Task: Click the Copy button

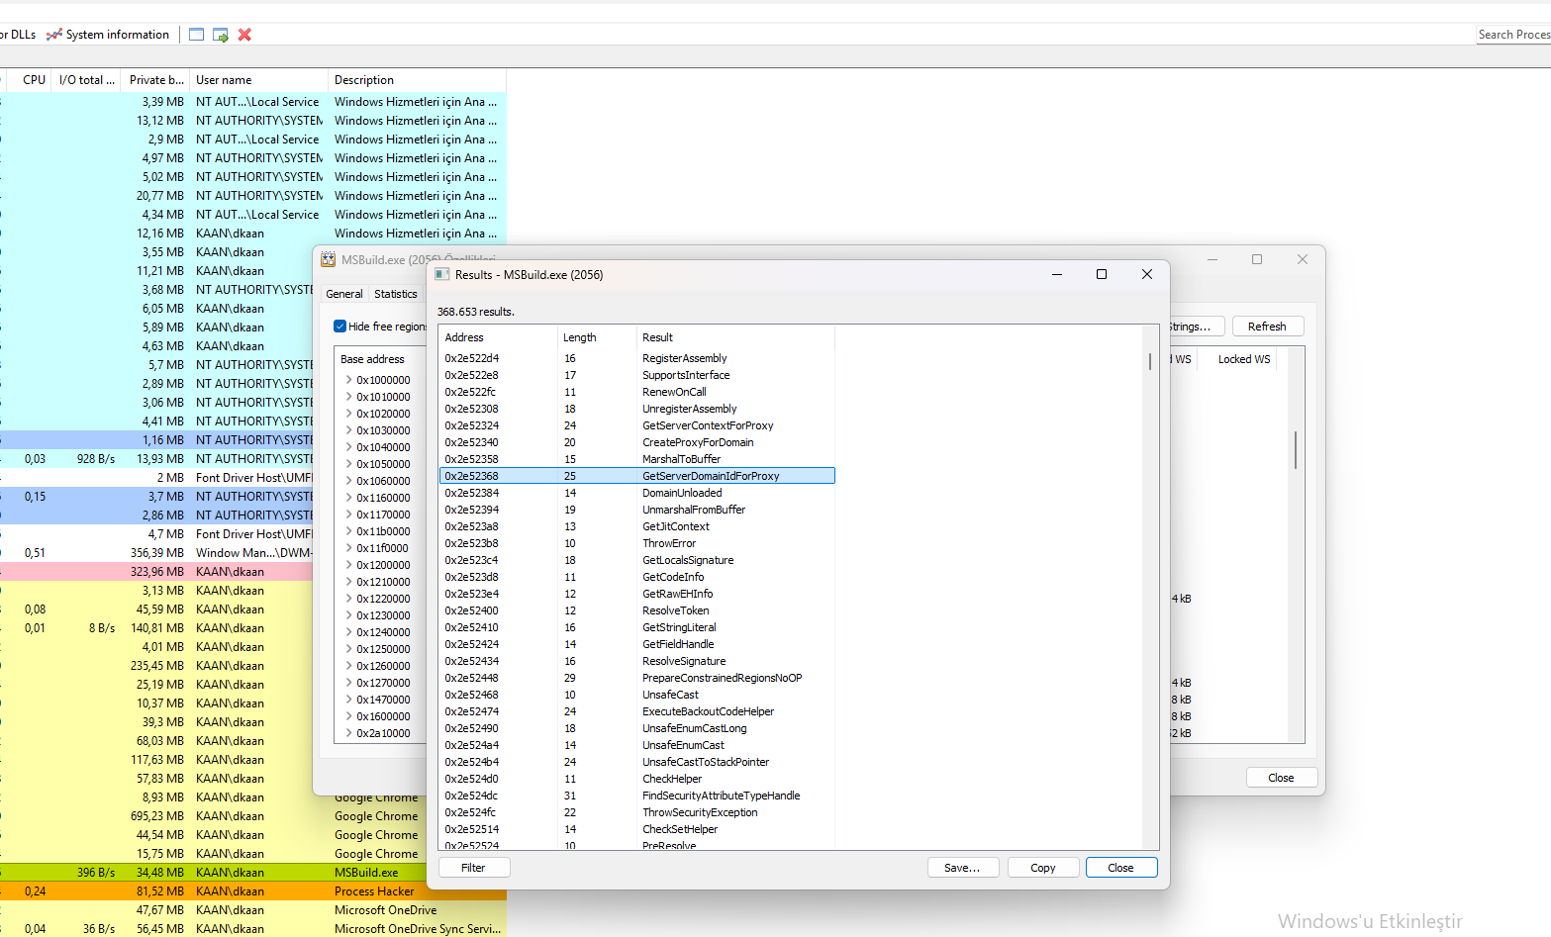Action: click(x=1042, y=868)
